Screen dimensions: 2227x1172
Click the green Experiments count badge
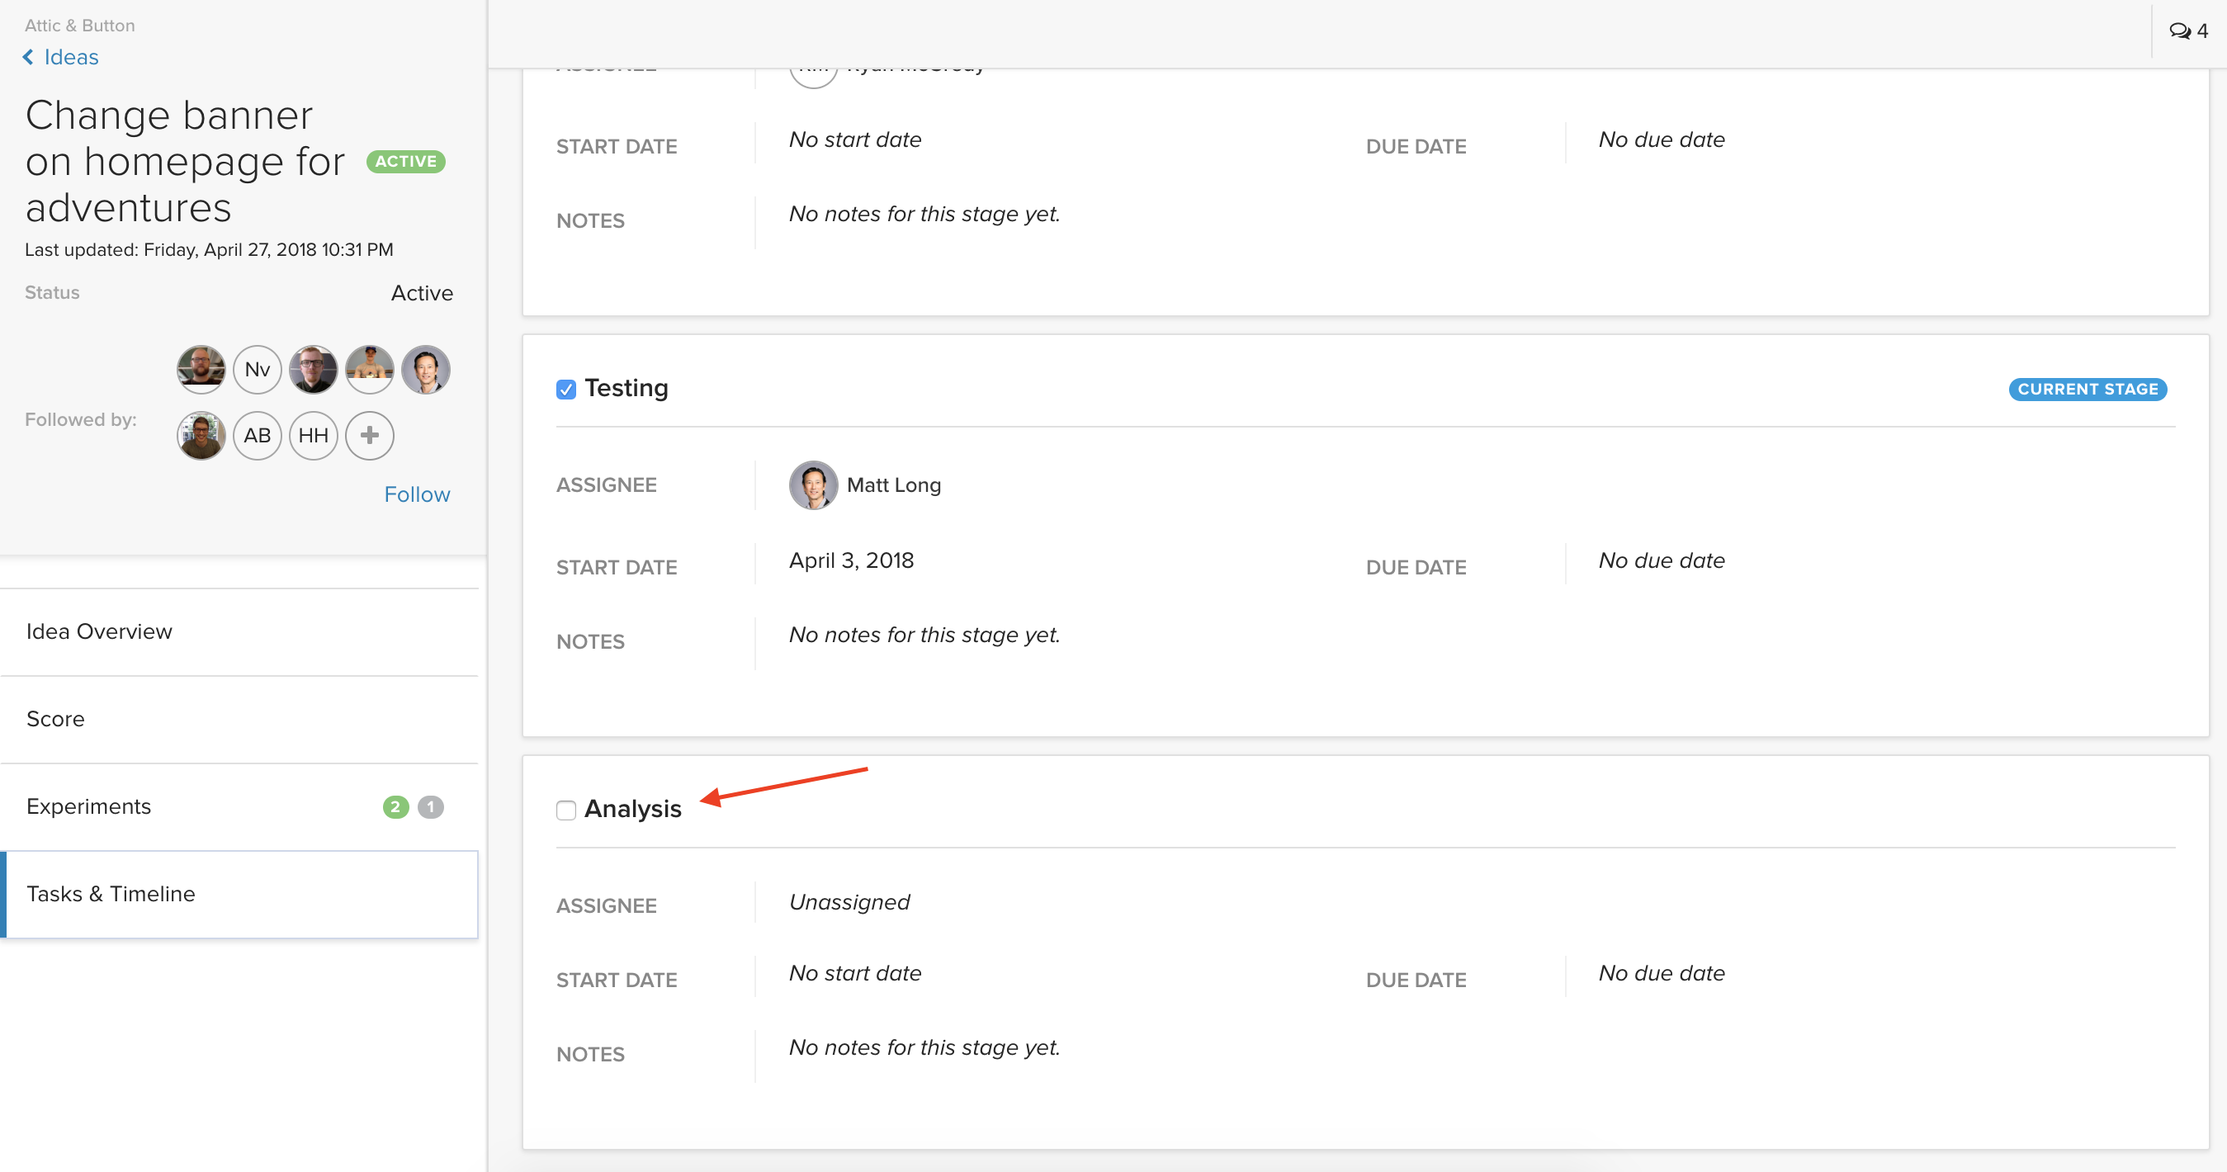coord(395,806)
